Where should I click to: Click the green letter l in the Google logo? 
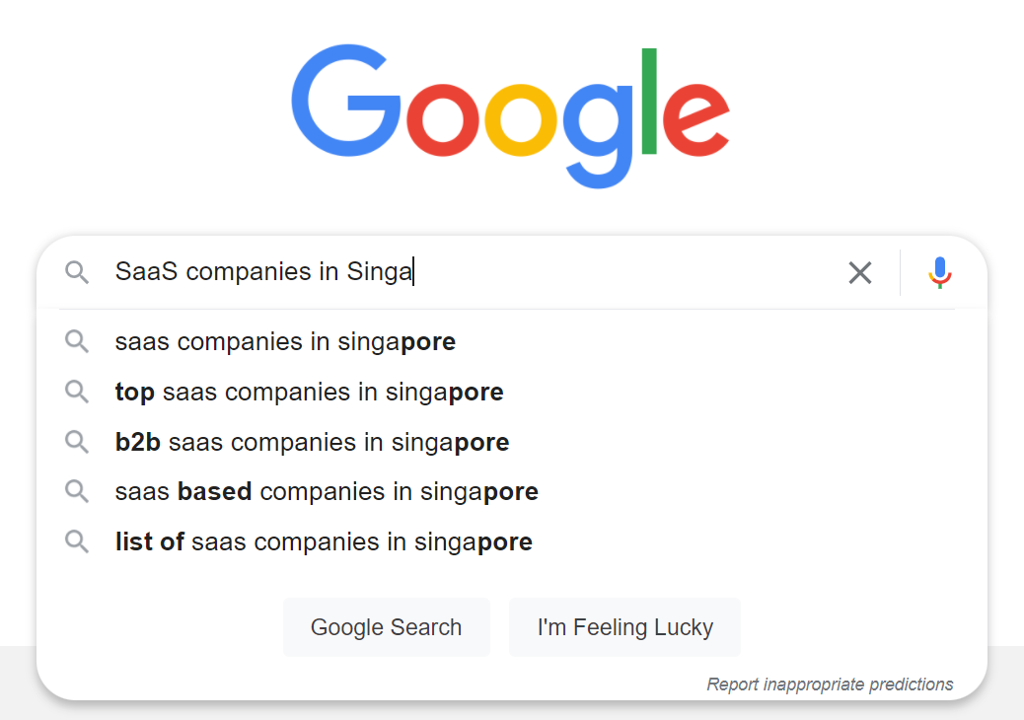coord(648,101)
